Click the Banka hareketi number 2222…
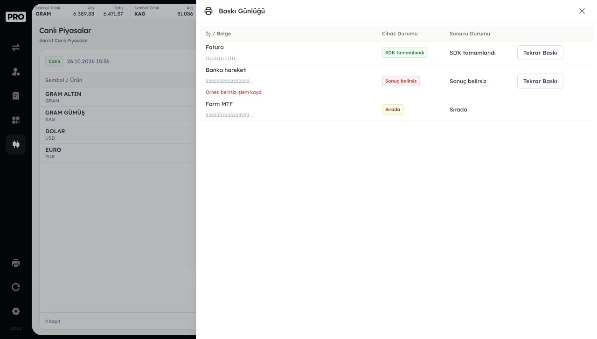 tap(229, 81)
